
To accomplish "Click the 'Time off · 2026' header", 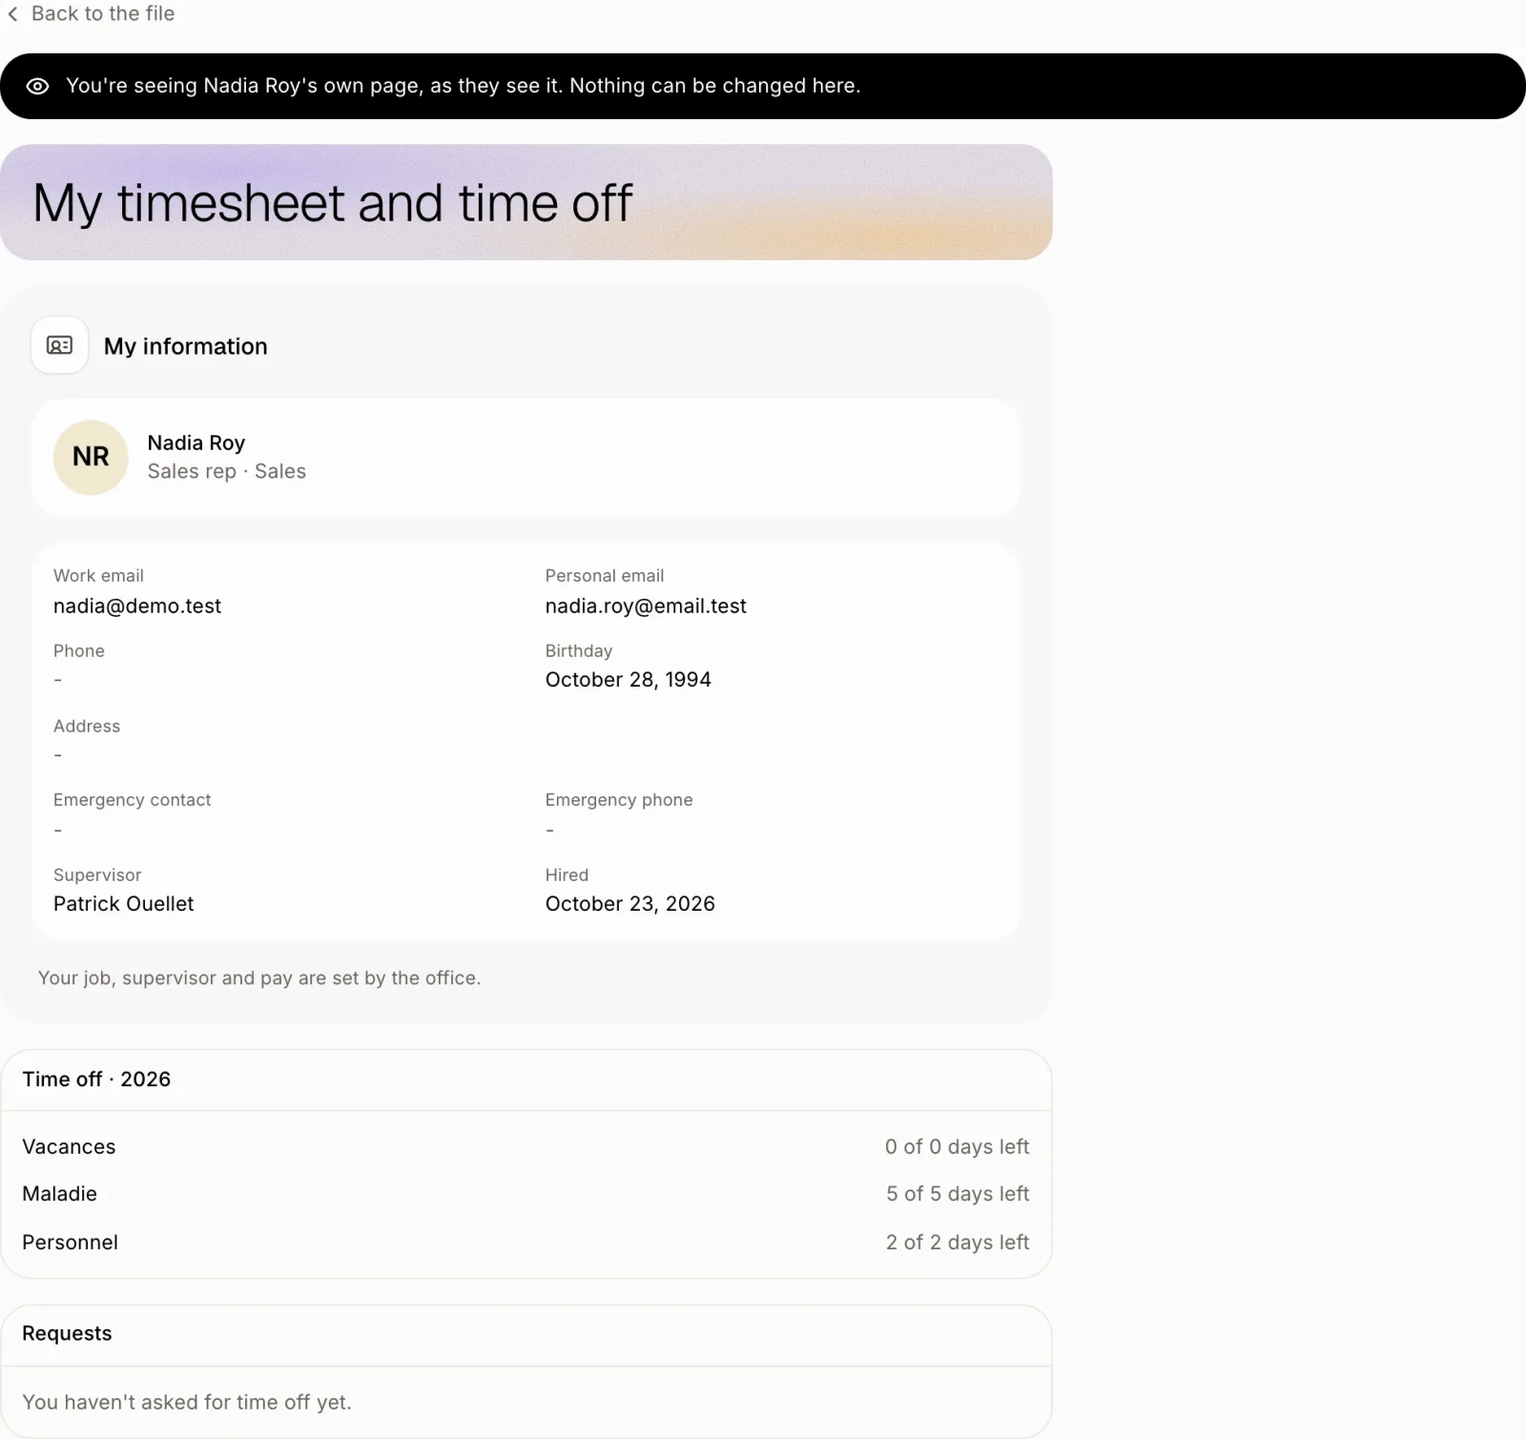I will click(x=96, y=1079).
